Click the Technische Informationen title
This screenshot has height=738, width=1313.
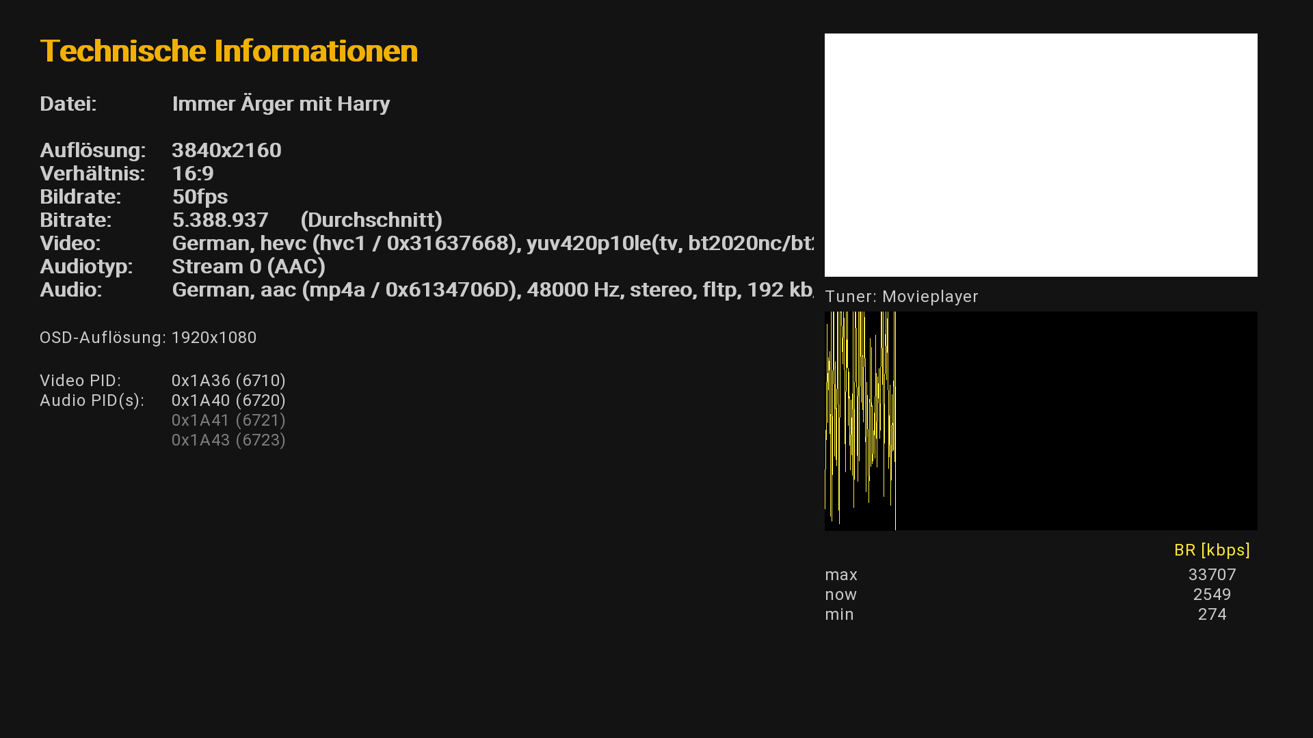coord(228,51)
